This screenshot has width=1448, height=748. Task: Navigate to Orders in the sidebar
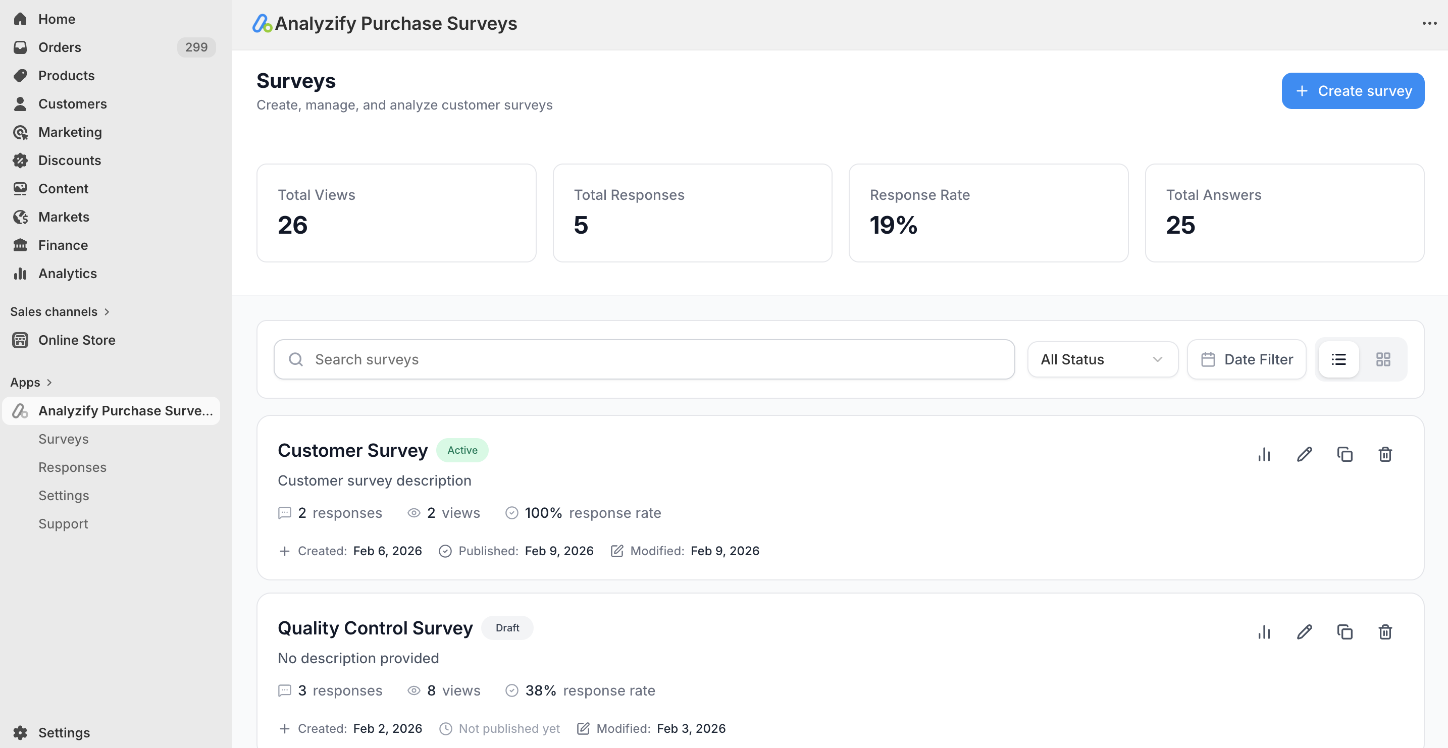[x=60, y=47]
